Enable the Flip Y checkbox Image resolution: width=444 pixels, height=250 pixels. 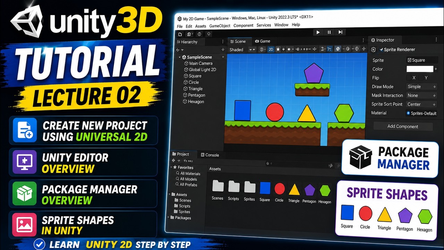pyautogui.click(x=421, y=78)
